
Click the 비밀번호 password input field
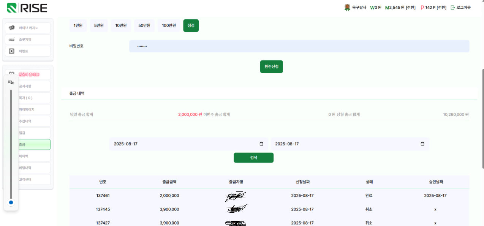(x=299, y=46)
